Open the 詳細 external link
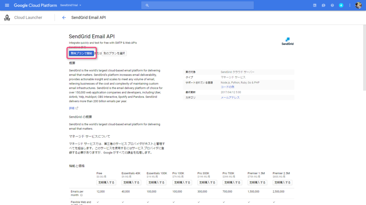This screenshot has width=366, height=205. click(x=71, y=108)
